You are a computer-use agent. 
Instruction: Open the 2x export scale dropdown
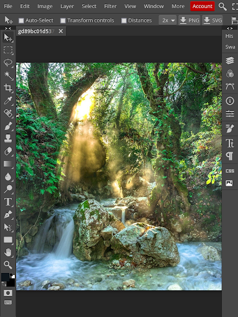168,20
